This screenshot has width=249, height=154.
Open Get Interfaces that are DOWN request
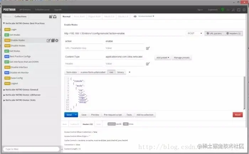31,62
